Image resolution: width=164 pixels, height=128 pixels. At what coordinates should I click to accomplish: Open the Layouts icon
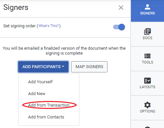pos(147,81)
